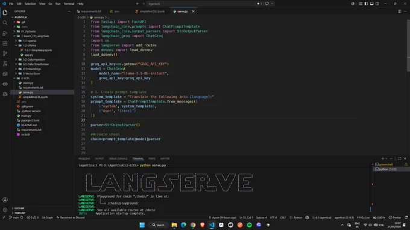Viewport: 410px width, 230px height.
Task: Open Spotify from the taskbar
Action: click(249, 225)
